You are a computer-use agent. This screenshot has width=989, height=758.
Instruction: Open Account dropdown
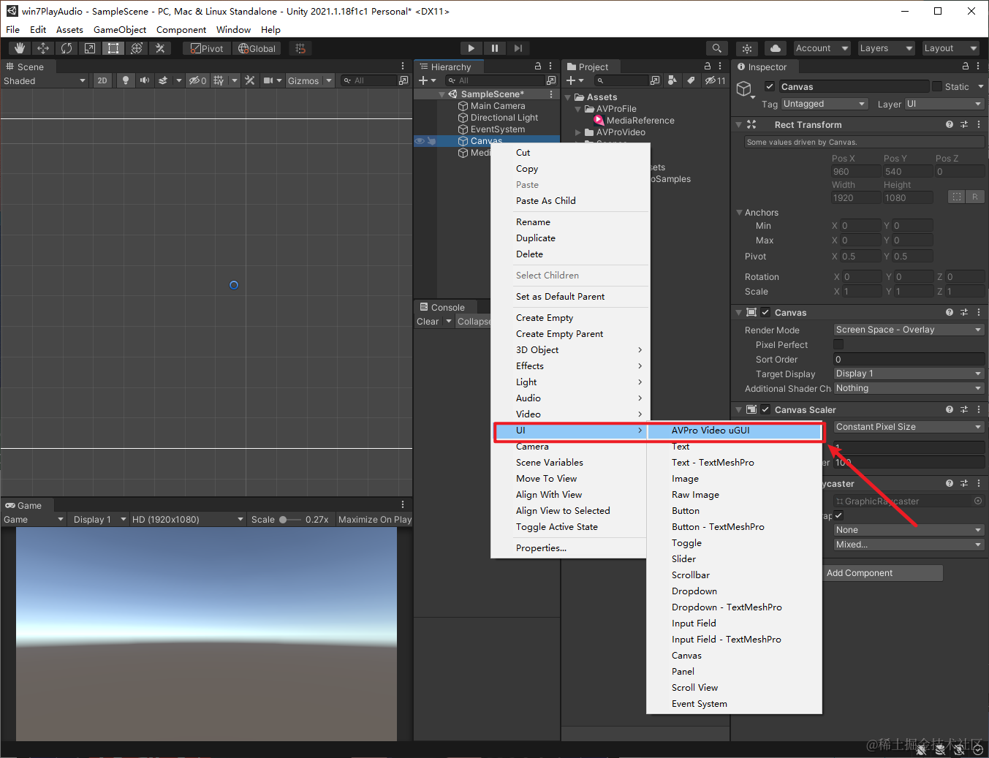point(822,48)
